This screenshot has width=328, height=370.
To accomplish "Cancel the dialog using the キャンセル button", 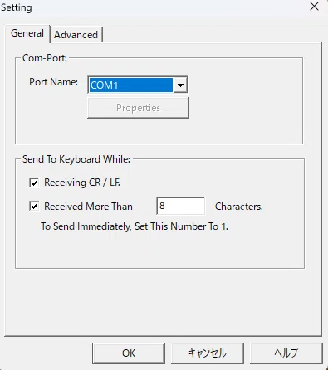I will [x=208, y=353].
